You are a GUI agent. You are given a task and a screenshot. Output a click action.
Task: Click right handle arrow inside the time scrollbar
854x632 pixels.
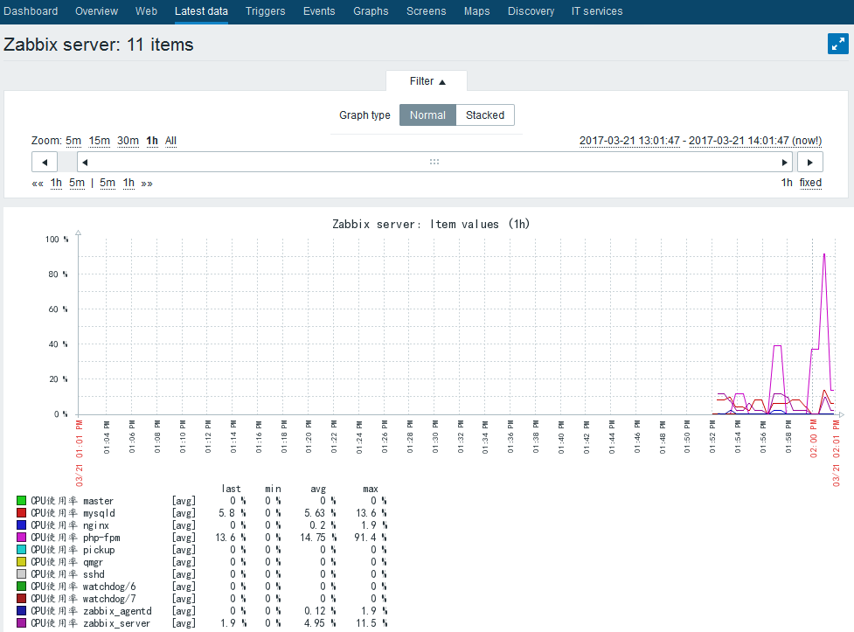[x=784, y=163]
